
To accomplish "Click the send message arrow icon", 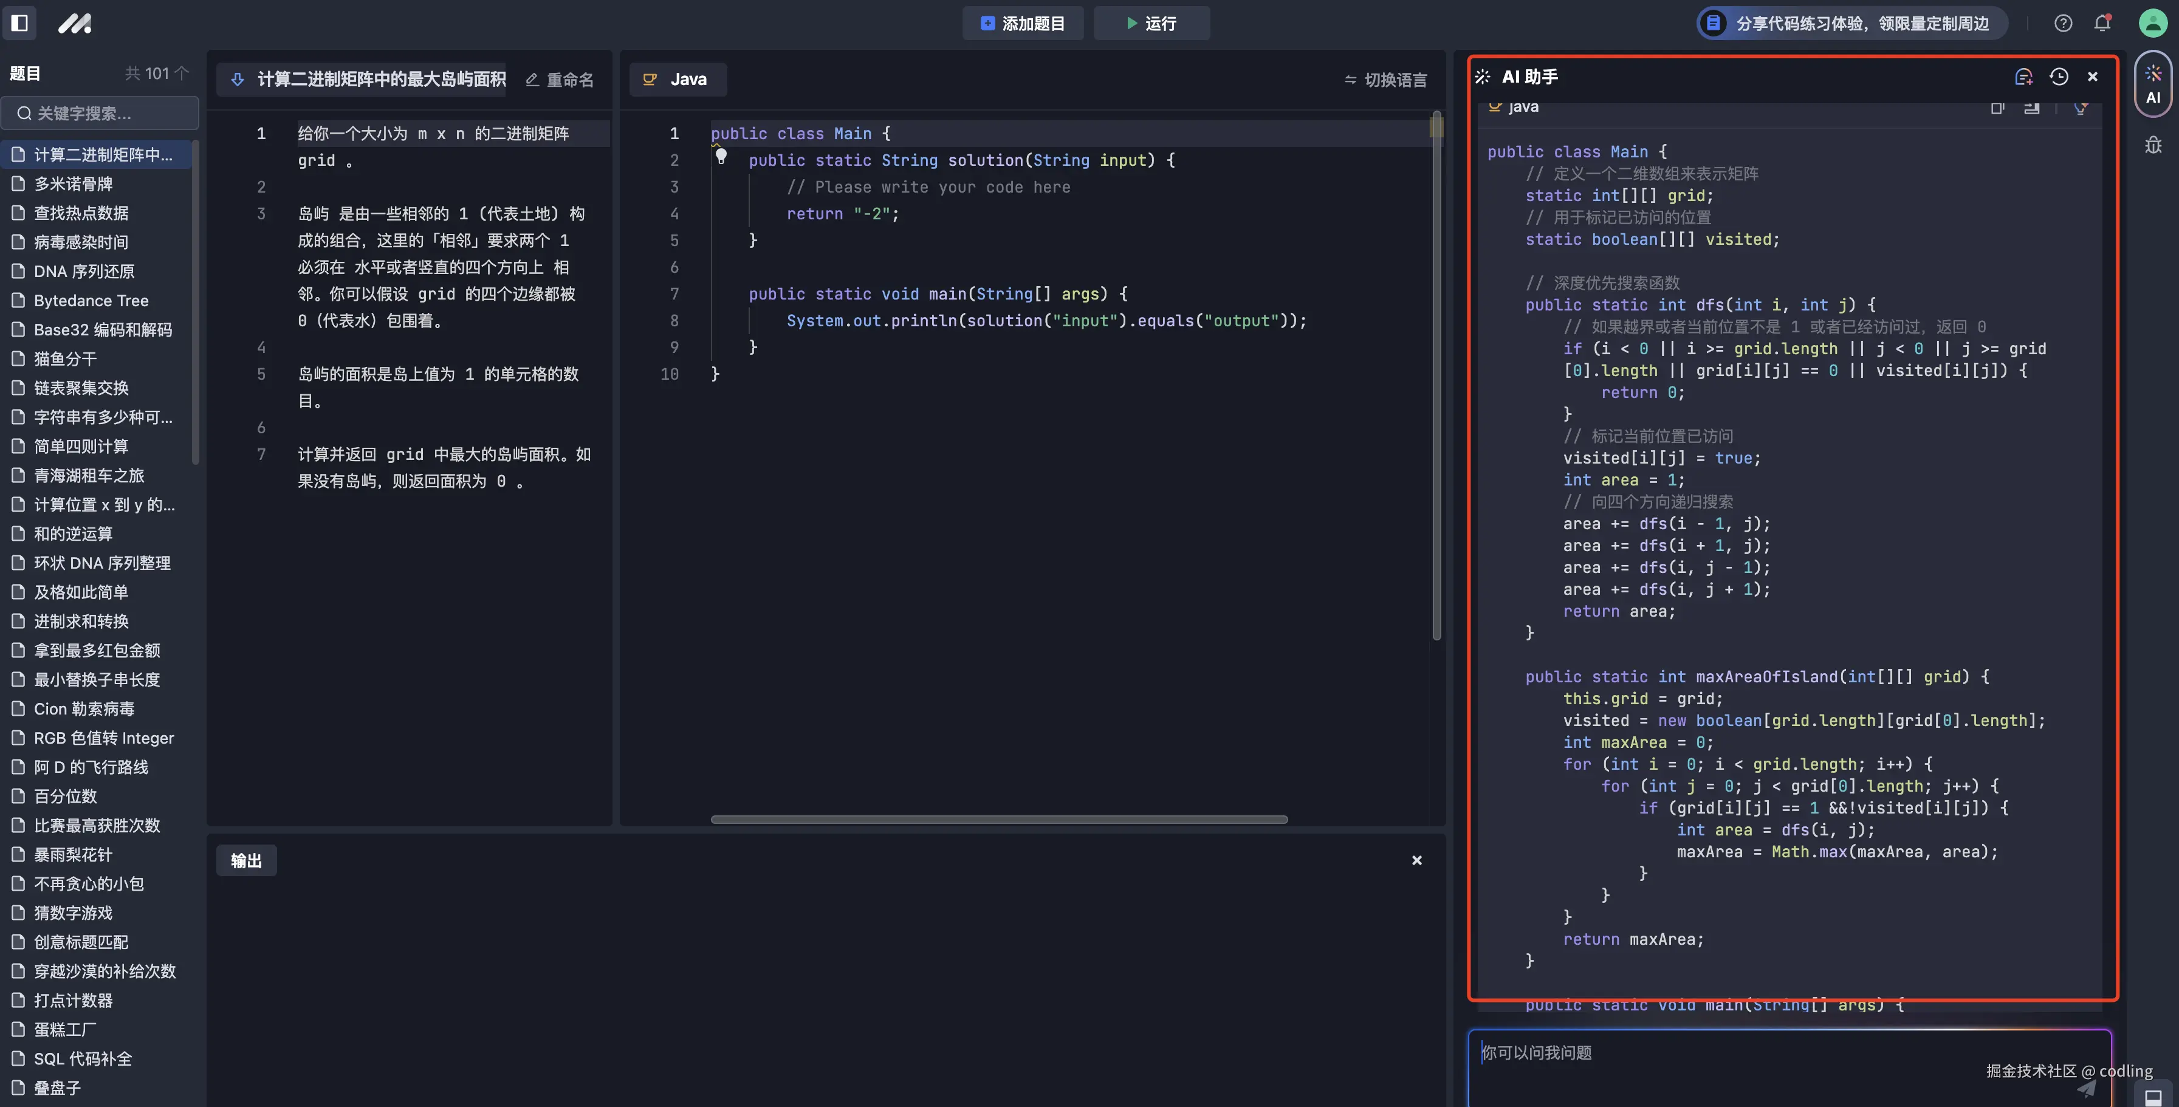I will tap(2087, 1089).
